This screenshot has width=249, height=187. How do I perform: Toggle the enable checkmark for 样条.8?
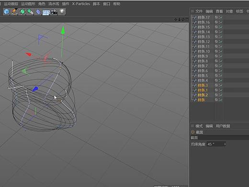tap(221, 61)
